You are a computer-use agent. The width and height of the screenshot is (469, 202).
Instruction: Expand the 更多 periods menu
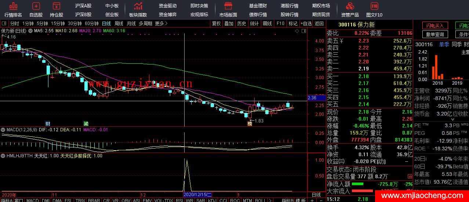[x=161, y=23]
